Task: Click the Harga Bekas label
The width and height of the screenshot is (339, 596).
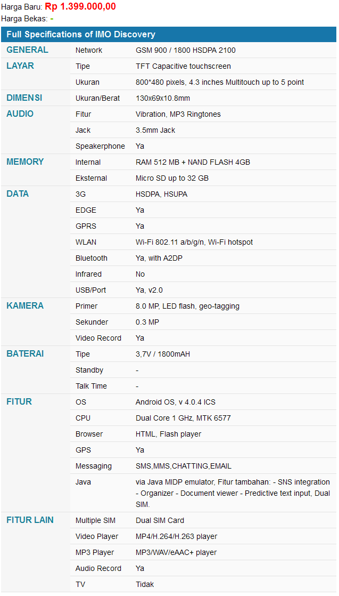Action: (24, 19)
